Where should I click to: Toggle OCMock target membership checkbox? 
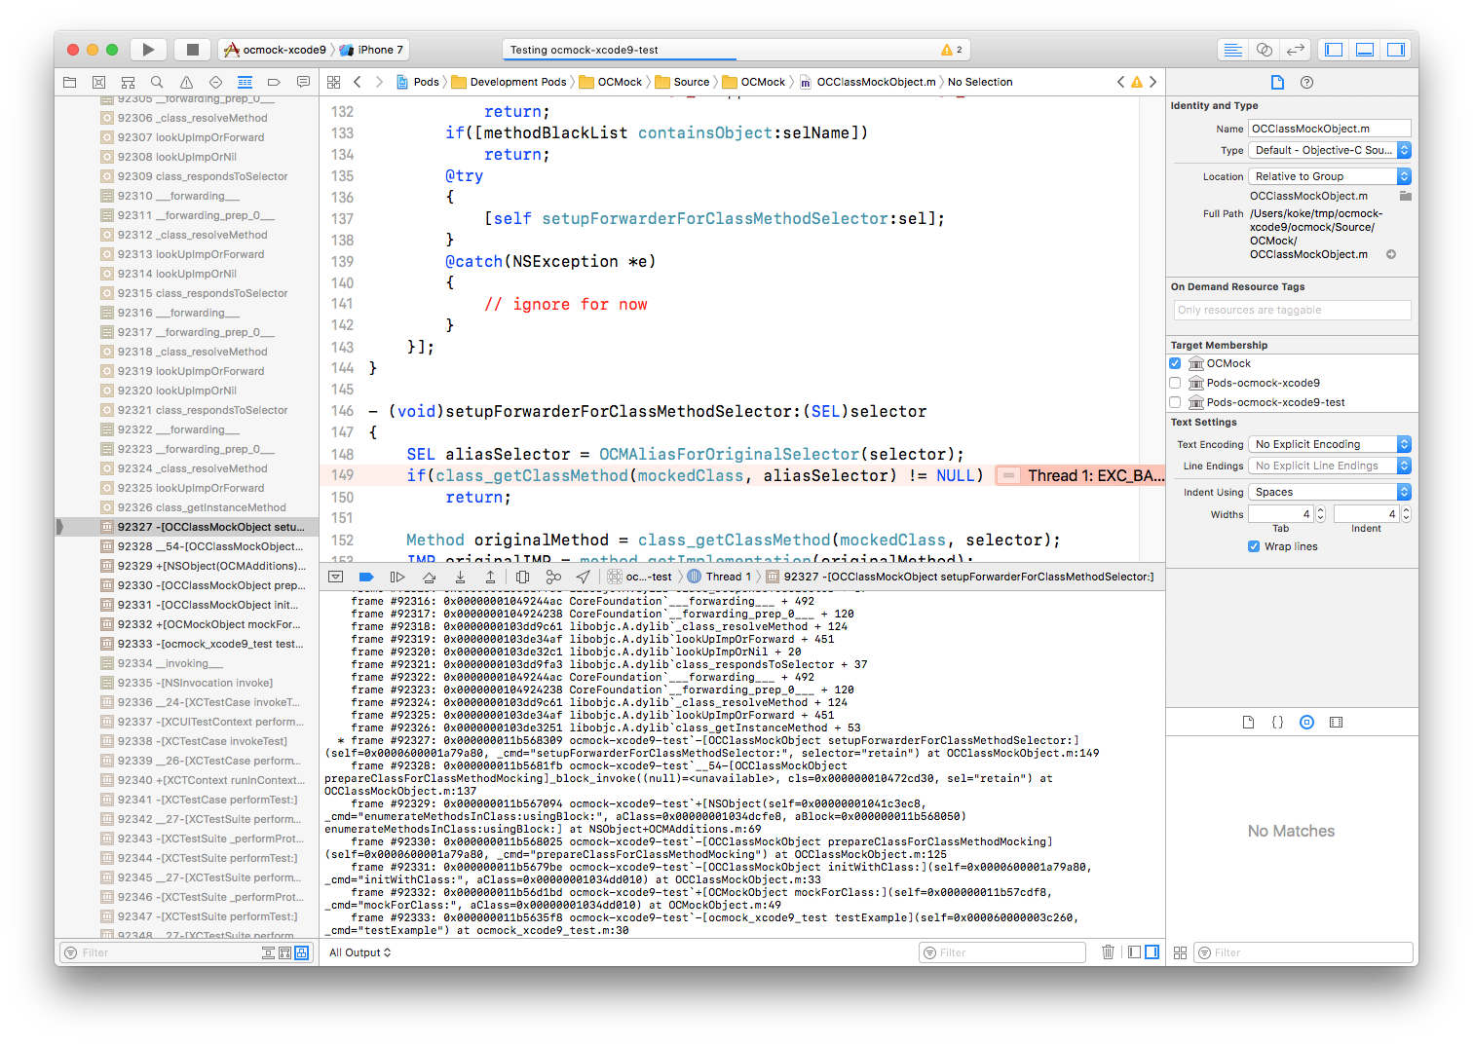[1175, 363]
